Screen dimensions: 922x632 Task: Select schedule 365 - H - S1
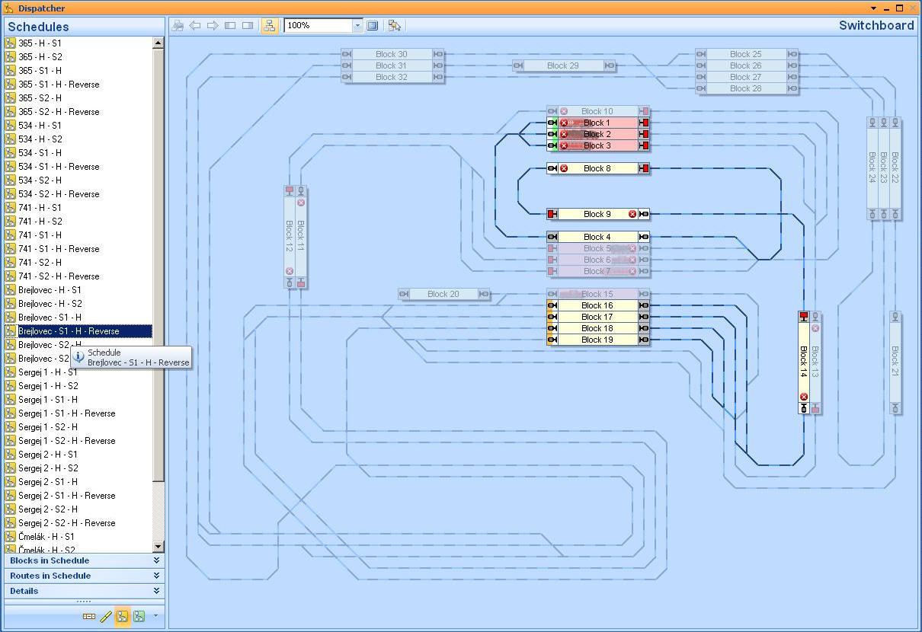[40, 43]
